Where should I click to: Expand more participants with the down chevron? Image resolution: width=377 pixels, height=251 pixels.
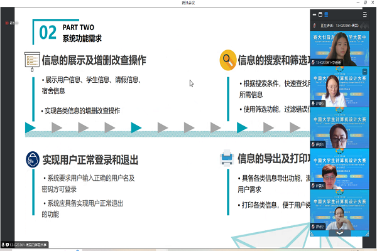tap(340, 232)
